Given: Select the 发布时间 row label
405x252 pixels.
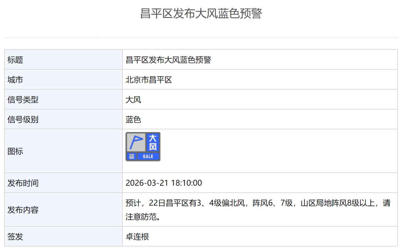Looking at the screenshot, I should point(23,183).
